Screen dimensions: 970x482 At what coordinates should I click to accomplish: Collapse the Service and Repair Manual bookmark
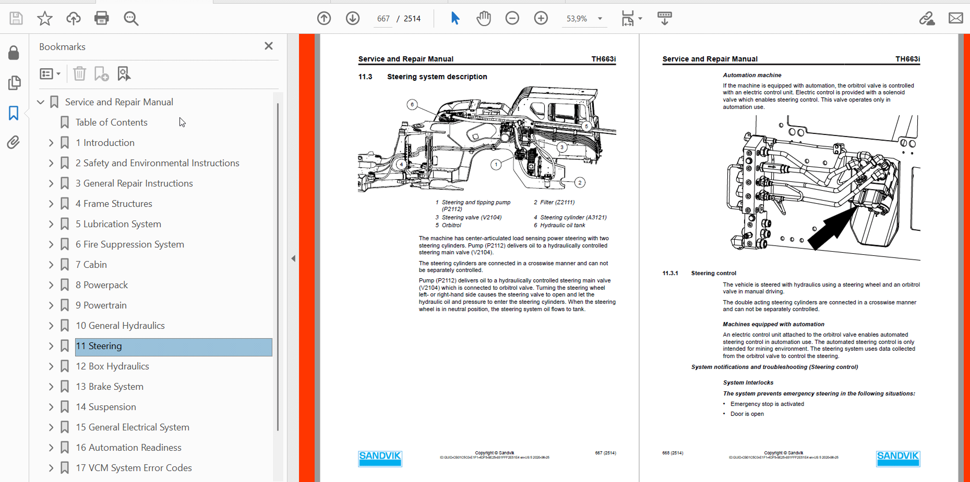pos(41,102)
